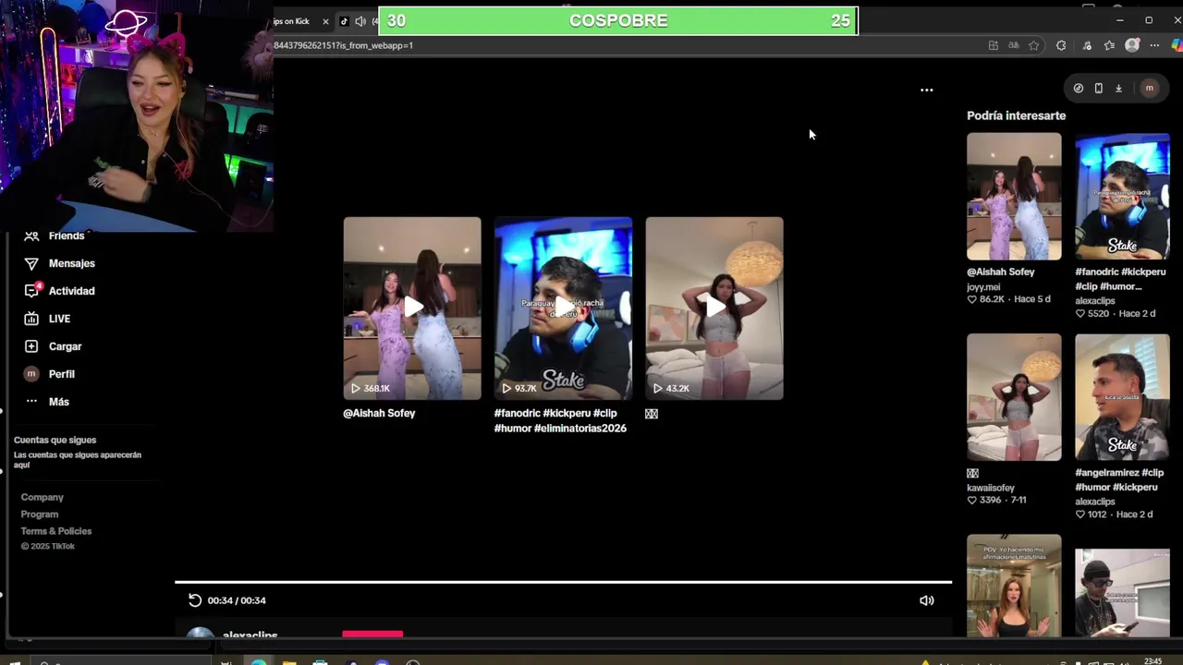Click the browser address bar URL
The height and width of the screenshot is (665, 1183).
pyautogui.click(x=344, y=45)
